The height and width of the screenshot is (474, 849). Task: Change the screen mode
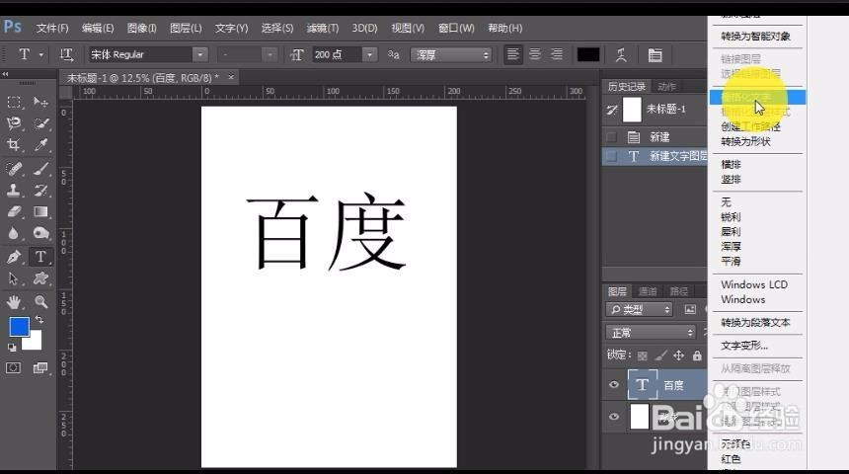click(40, 368)
